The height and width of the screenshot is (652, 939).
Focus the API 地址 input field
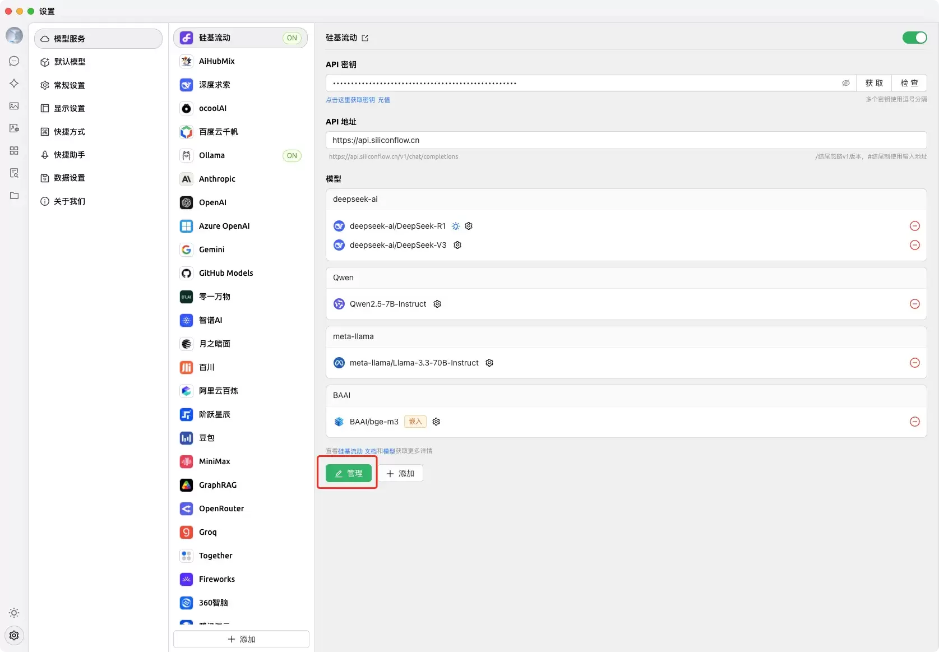tap(626, 140)
